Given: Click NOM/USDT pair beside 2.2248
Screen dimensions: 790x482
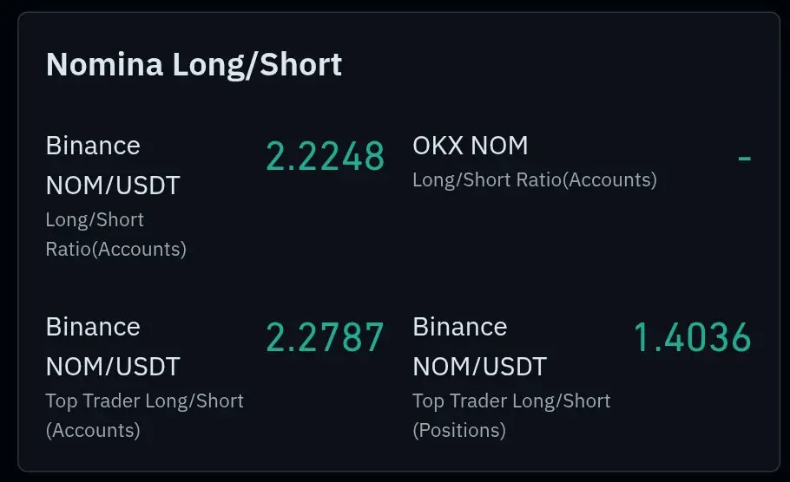Looking at the screenshot, I should [113, 186].
